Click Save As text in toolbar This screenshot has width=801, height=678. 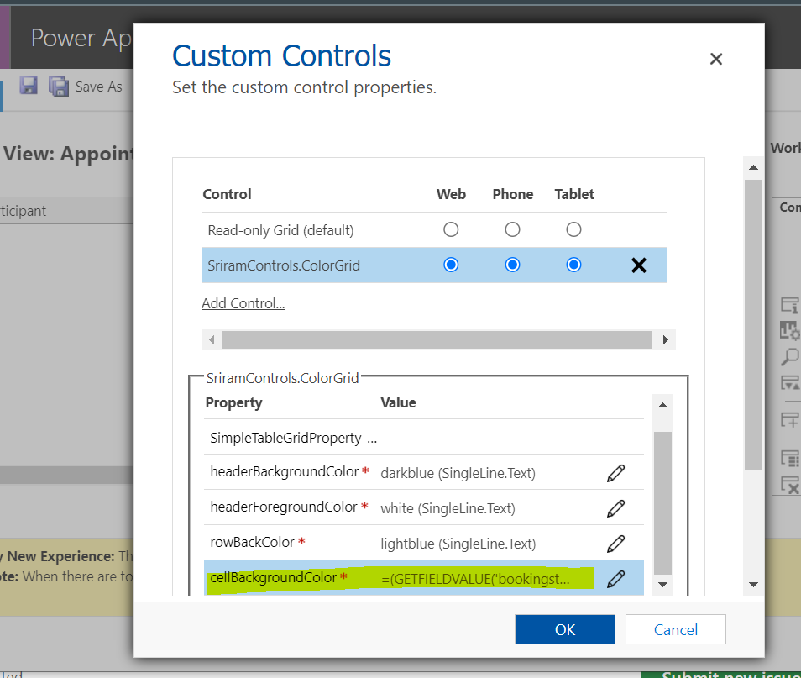pos(98,87)
